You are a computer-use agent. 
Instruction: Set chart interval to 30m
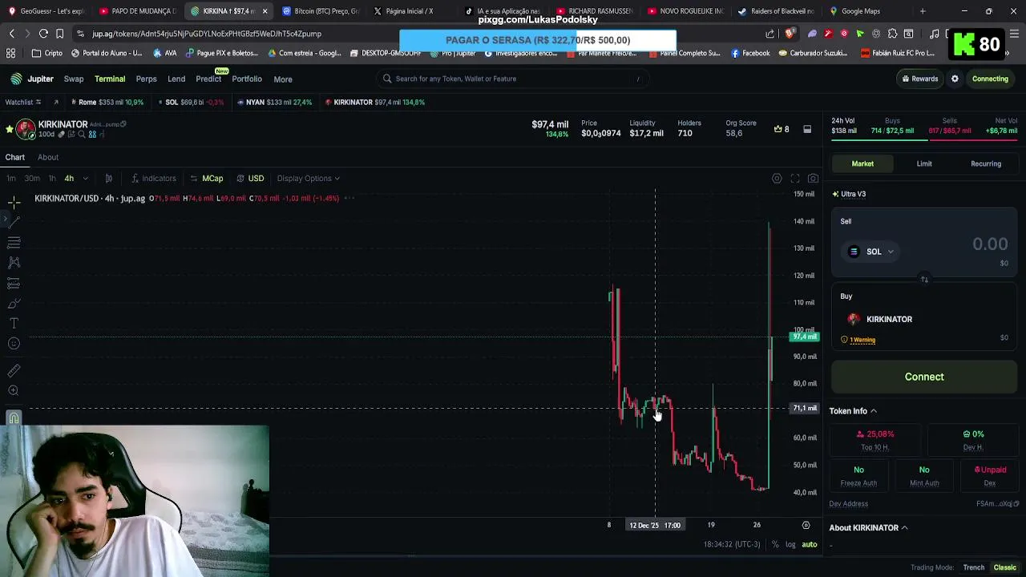[32, 178]
